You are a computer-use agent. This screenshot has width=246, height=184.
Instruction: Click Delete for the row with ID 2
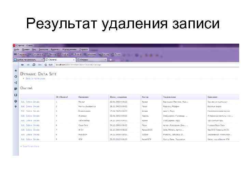point(29,107)
